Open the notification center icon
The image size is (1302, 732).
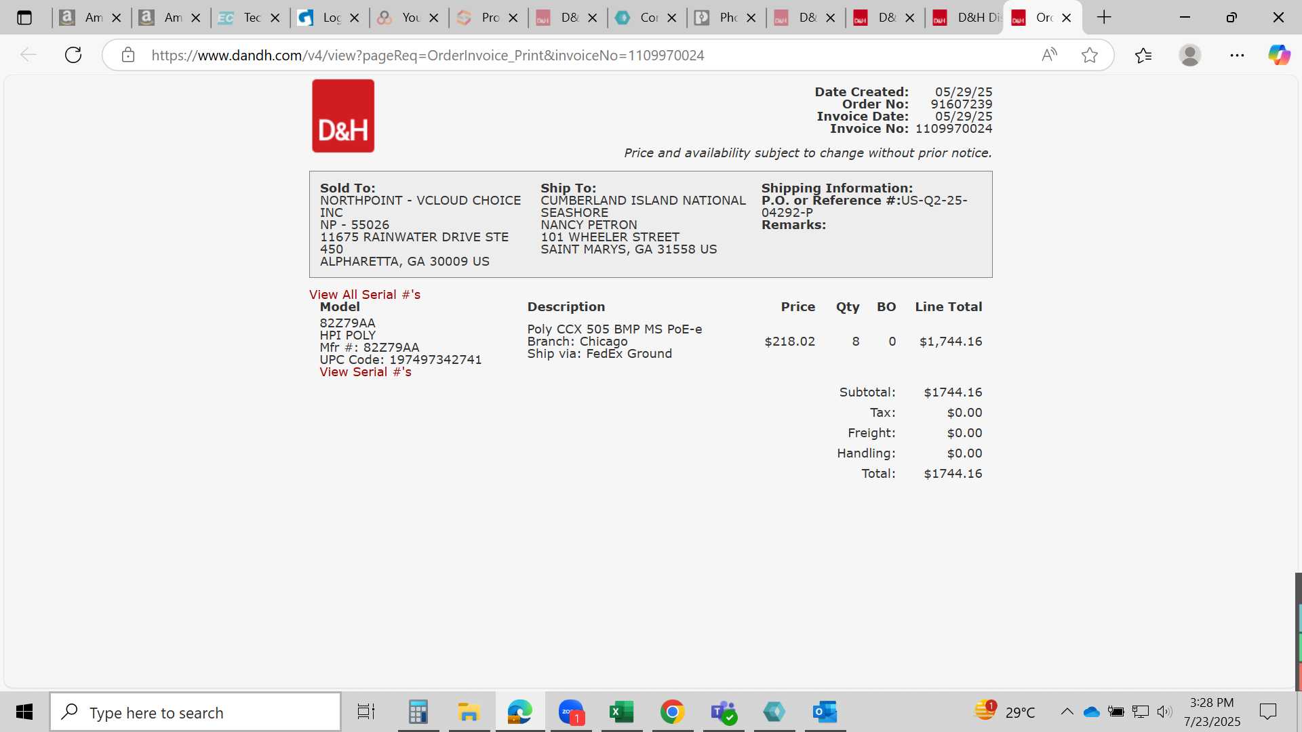click(x=1267, y=712)
